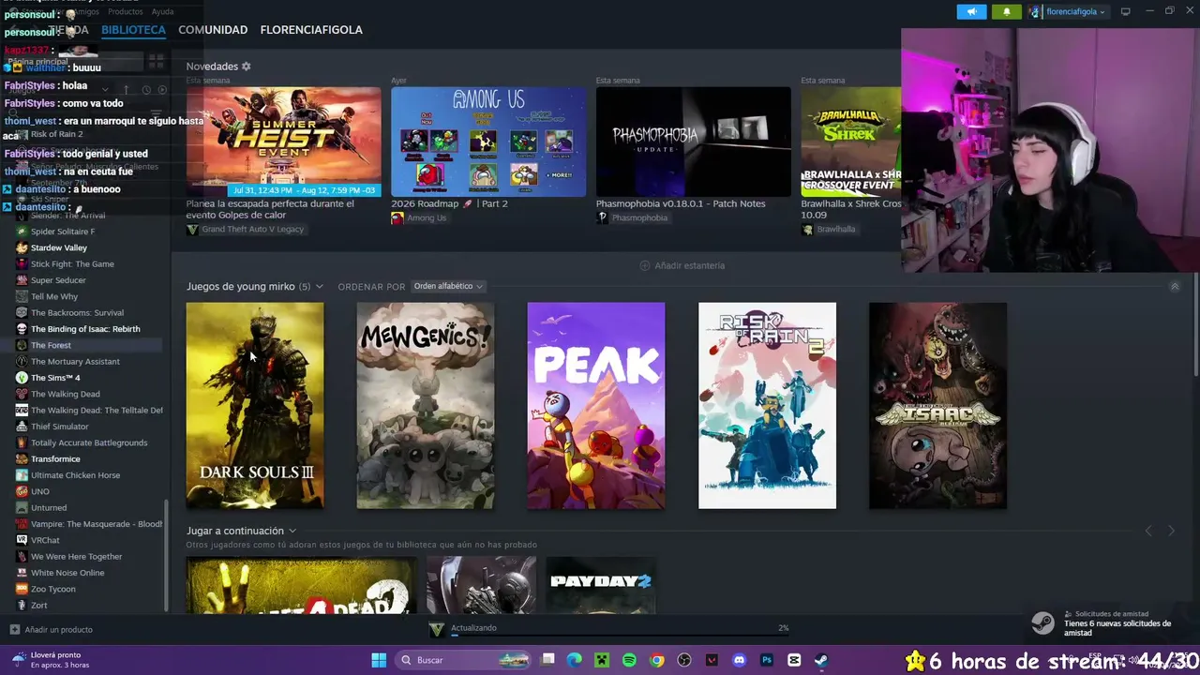Open Phasmophobia update news card
This screenshot has width=1200, height=675.
pyautogui.click(x=694, y=142)
